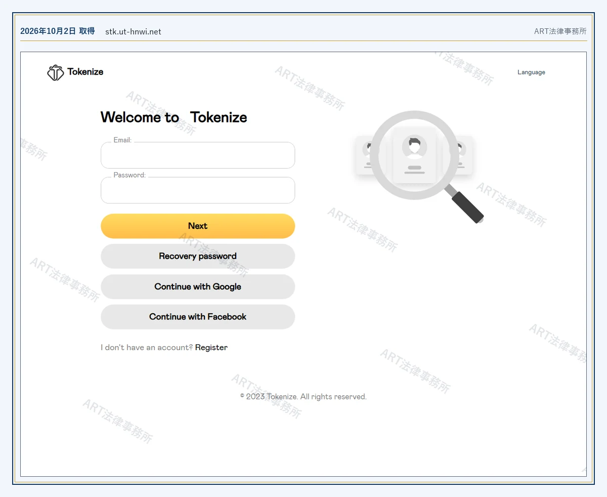Click the Tokenize brand name text

pos(85,72)
